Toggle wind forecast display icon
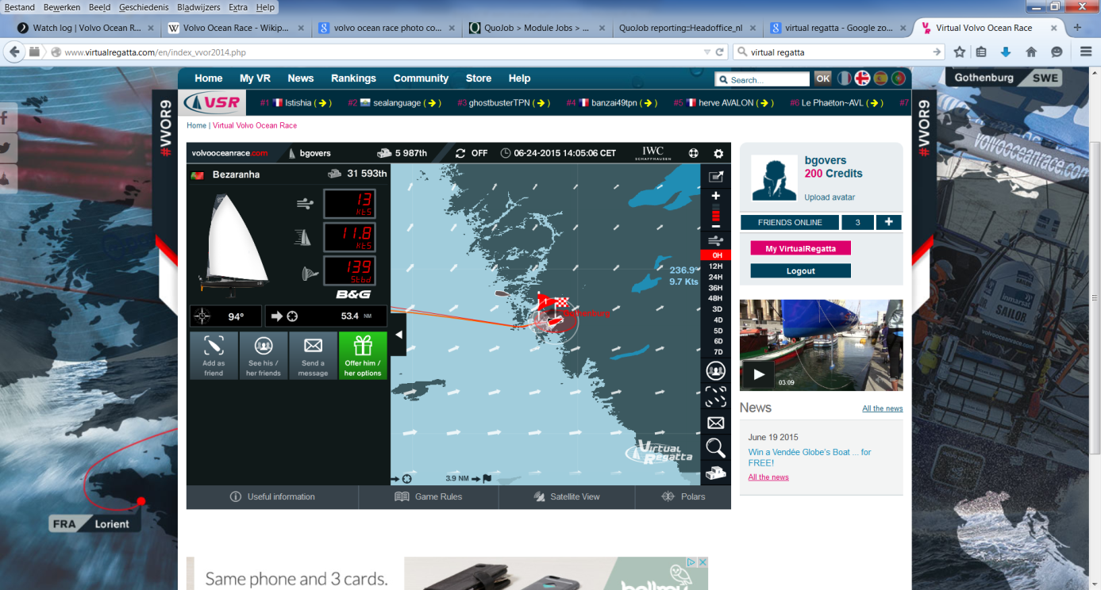Image resolution: width=1101 pixels, height=590 pixels. 715,240
